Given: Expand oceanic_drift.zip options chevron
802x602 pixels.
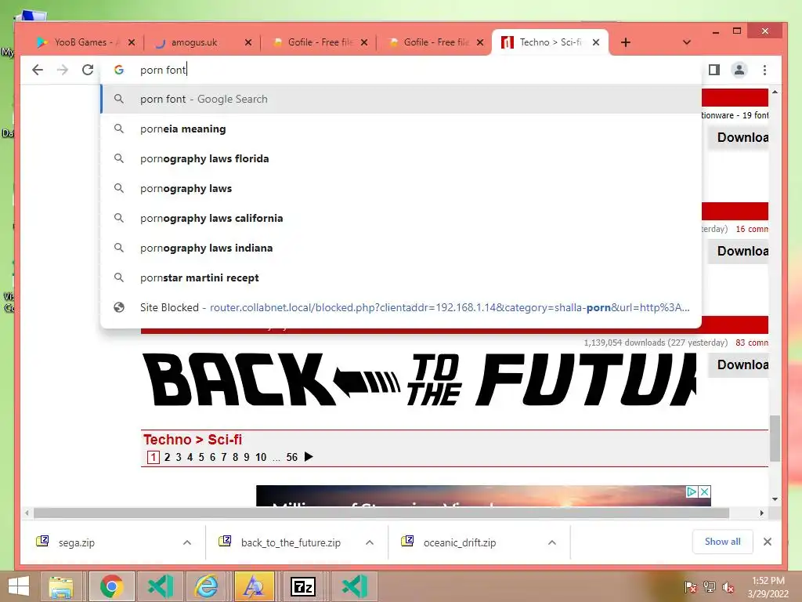Looking at the screenshot, I should [x=552, y=542].
